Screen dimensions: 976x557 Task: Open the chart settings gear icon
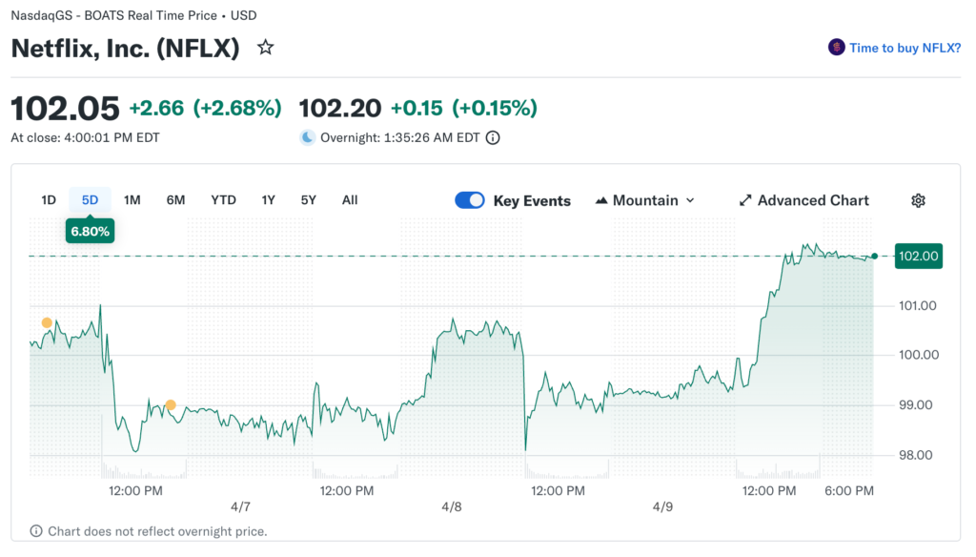click(918, 200)
